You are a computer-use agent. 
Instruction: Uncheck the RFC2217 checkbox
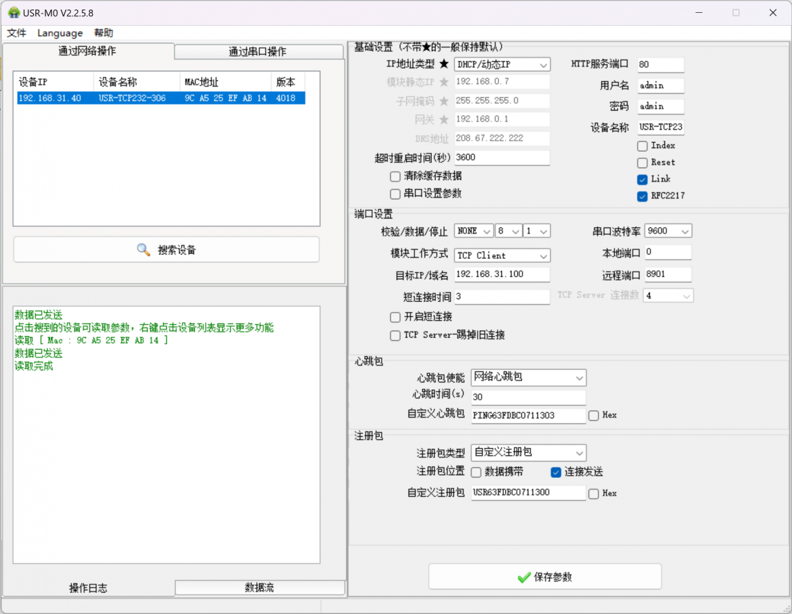point(642,196)
